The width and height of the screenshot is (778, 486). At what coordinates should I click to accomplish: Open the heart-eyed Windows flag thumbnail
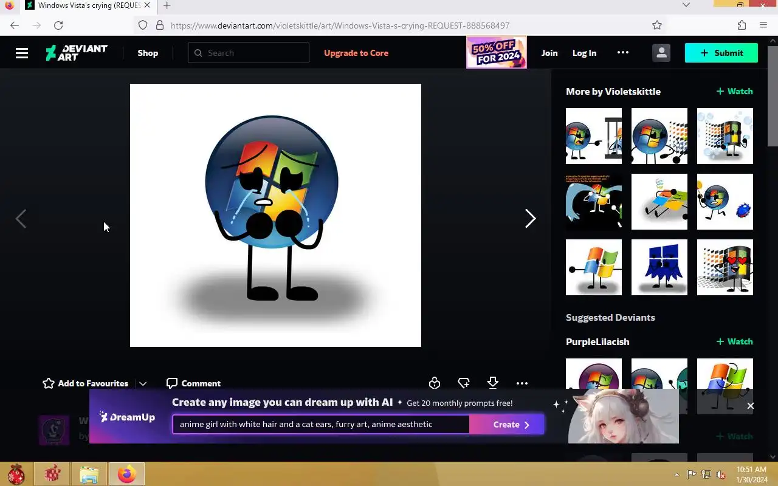click(x=725, y=267)
